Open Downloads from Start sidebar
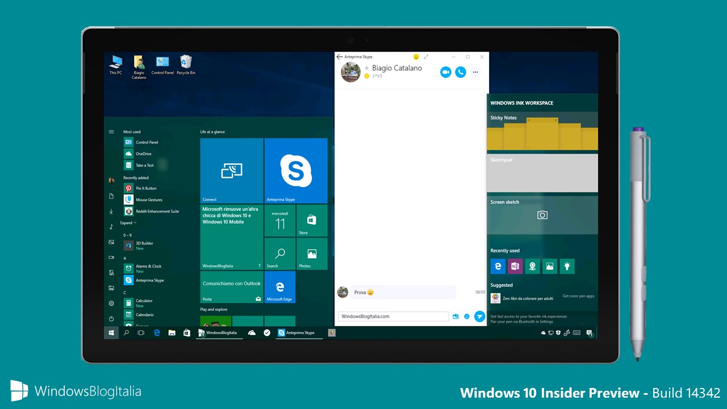Image resolution: width=727 pixels, height=409 pixels. point(111,211)
